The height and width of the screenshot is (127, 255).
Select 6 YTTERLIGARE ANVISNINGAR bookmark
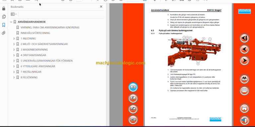coord(38,66)
